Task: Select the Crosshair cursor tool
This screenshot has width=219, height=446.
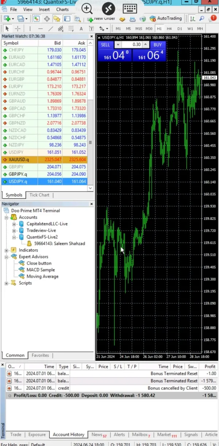Action: [x=17, y=28]
